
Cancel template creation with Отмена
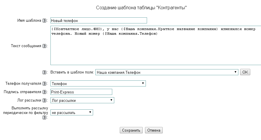pyautogui.click(x=154, y=130)
